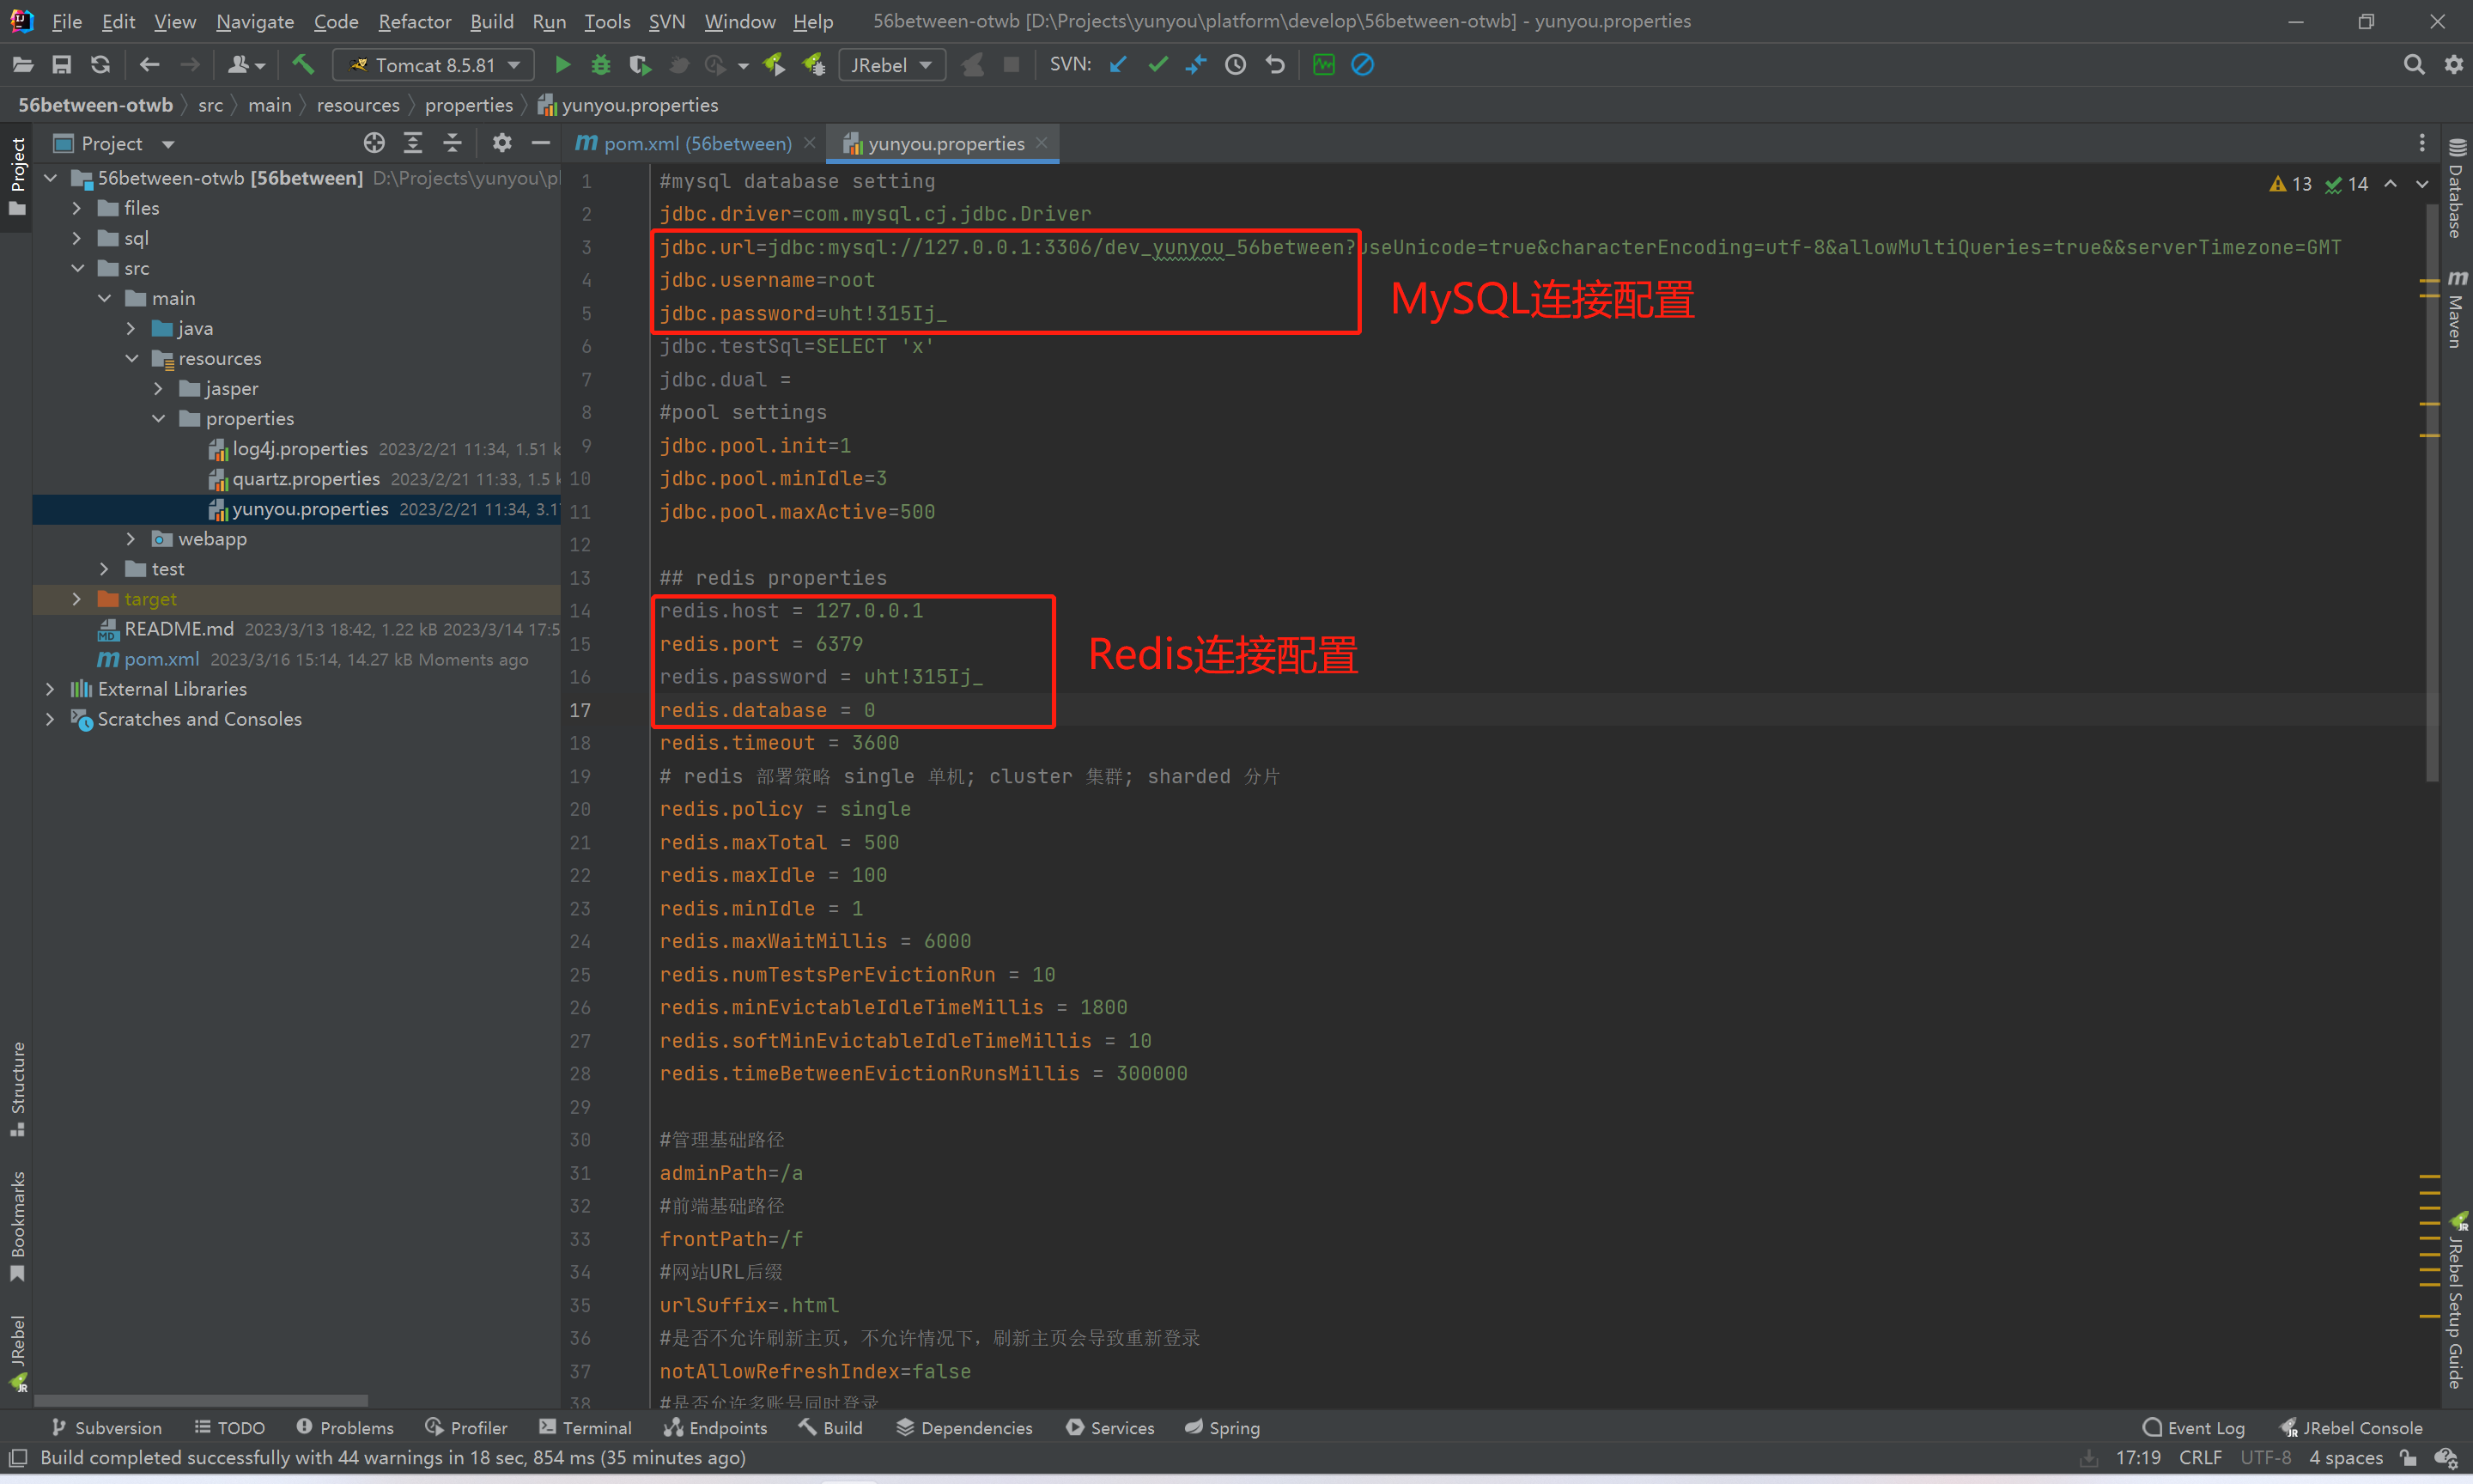Open editor tabs three-dot menu
2473x1484 pixels.
click(x=2421, y=143)
